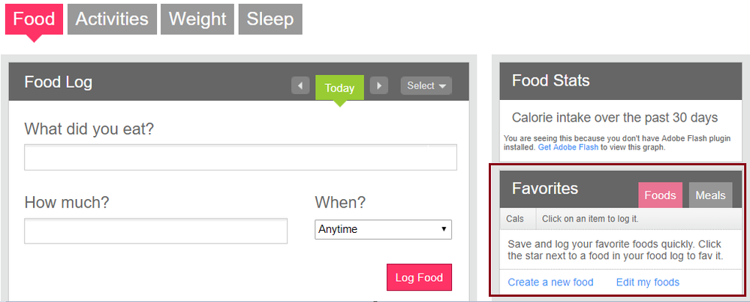This screenshot has height=302, width=750.
Task: Expand the When? Anytime dropdown
Action: click(x=383, y=230)
